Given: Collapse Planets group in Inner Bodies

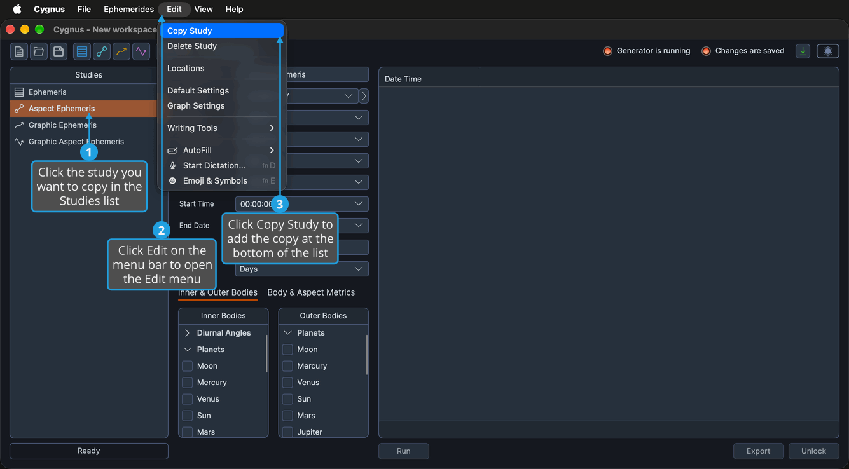Looking at the screenshot, I should click(188, 350).
